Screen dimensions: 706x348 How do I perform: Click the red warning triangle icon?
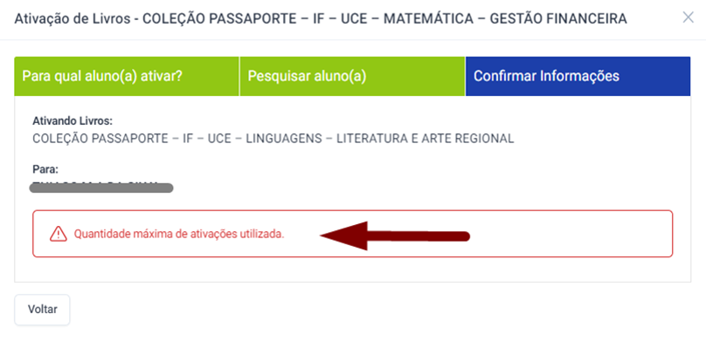(58, 235)
